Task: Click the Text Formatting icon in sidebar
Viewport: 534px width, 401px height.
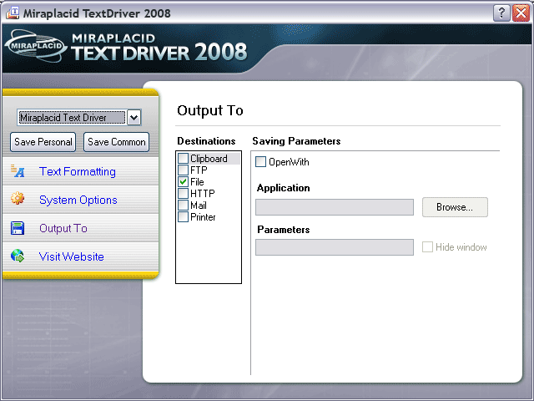Action: [18, 170]
